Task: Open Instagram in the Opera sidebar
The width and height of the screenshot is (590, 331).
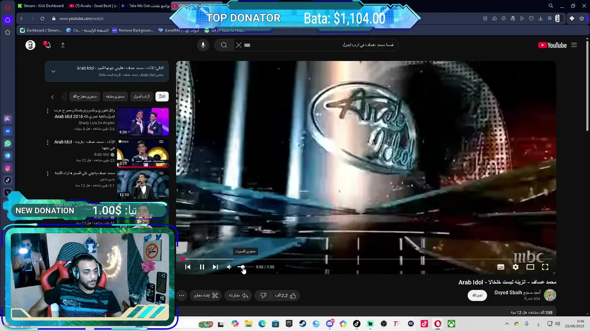Action: pyautogui.click(x=7, y=168)
